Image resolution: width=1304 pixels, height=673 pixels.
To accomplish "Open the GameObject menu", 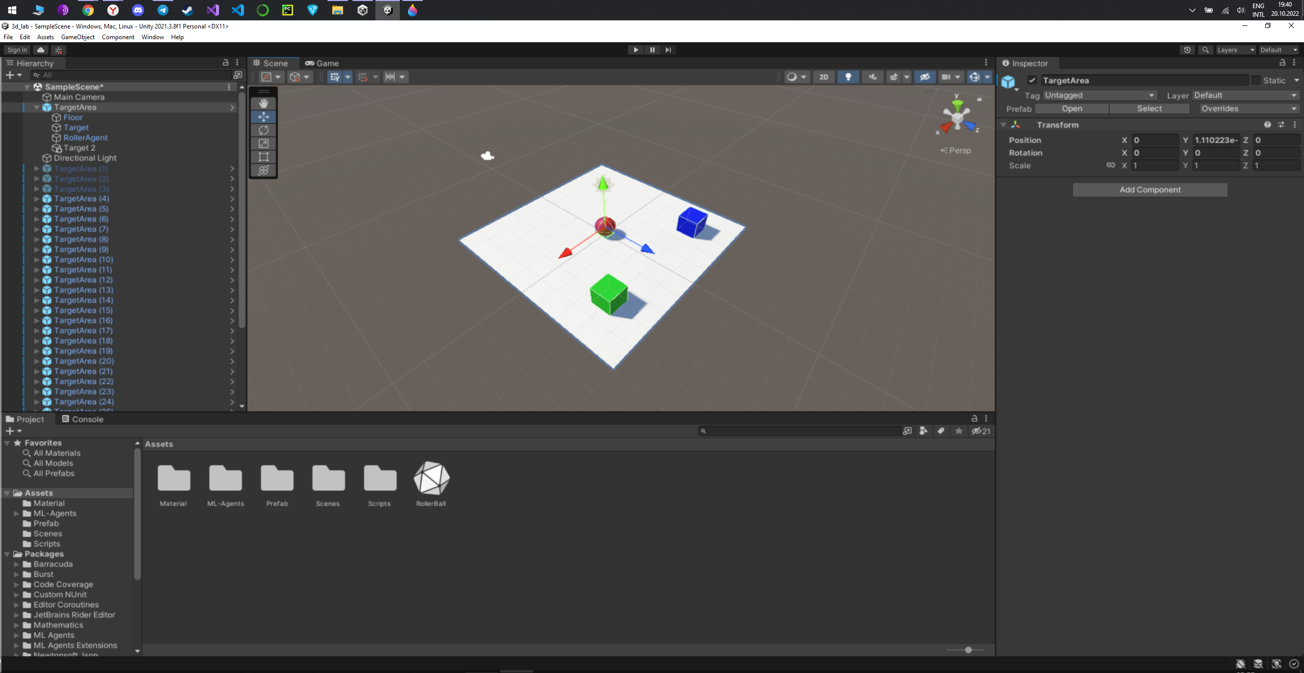I will [77, 37].
